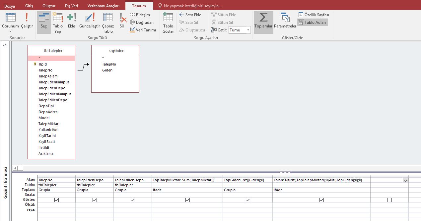Open the Tablo Göster dialog

pos(168,22)
